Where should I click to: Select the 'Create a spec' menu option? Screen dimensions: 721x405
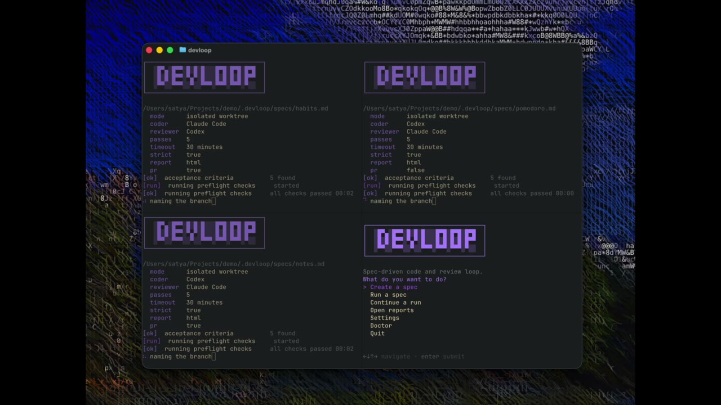[x=394, y=287]
